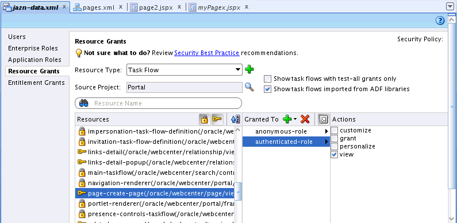The width and height of the screenshot is (457, 223).
Task: Select the presence-controls-taskflow resource
Action: pyautogui.click(x=155, y=214)
